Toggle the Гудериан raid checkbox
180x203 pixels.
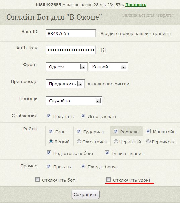coord(79,131)
